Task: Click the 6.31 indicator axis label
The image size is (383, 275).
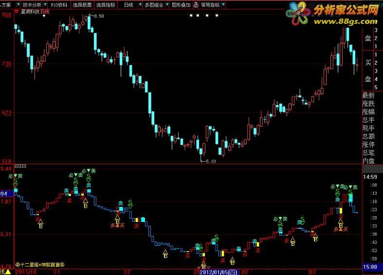Action: 6,234
